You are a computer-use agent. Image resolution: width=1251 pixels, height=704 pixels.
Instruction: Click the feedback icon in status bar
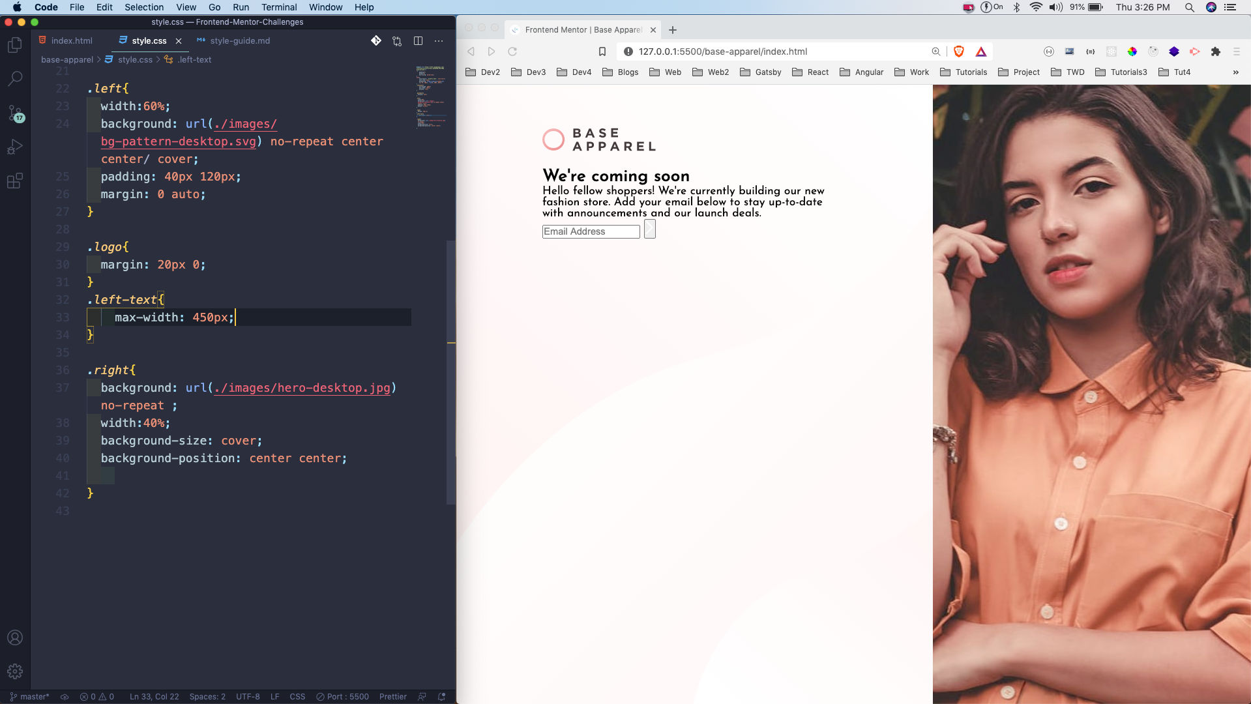(422, 696)
